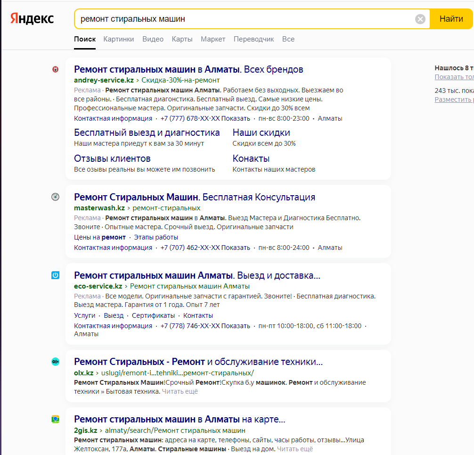Open result 'Ремонт Стиральных Машин. Бесплатная Консультация'
Viewport: 474px width, 455px height.
[195, 197]
